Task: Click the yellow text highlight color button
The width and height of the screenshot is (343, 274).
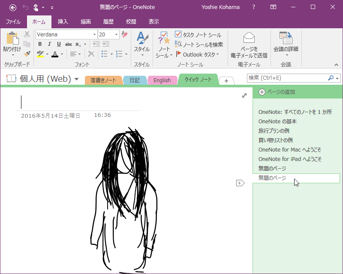Action: tap(40, 54)
